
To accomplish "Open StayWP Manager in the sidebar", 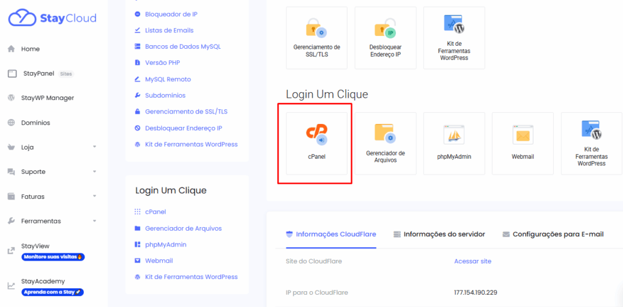I will pos(47,98).
